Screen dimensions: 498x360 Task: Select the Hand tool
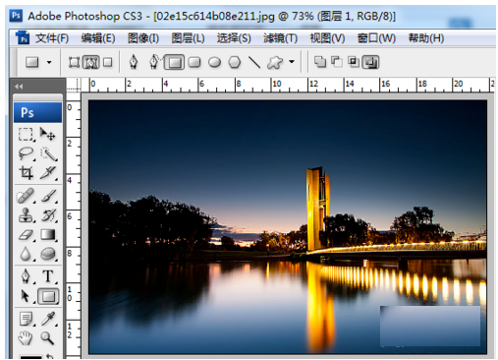pos(26,337)
